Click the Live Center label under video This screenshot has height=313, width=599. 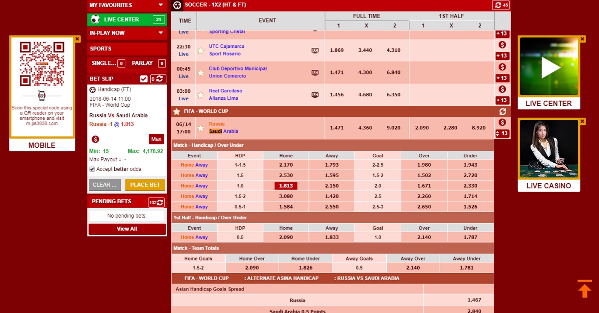coord(549,103)
